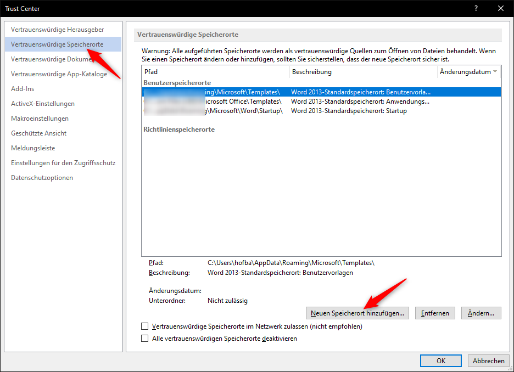Close the Trust Center dialog

coord(500,8)
